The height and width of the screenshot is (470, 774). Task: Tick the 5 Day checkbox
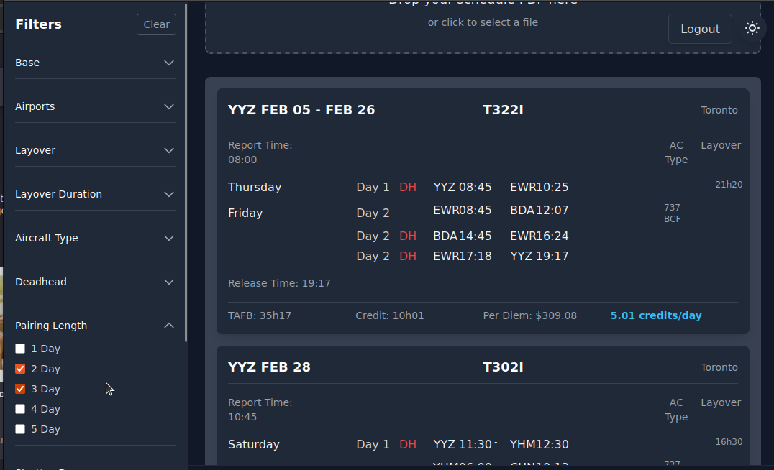tap(20, 429)
